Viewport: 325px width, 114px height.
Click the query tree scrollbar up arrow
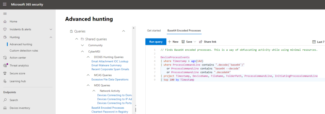[134, 28]
